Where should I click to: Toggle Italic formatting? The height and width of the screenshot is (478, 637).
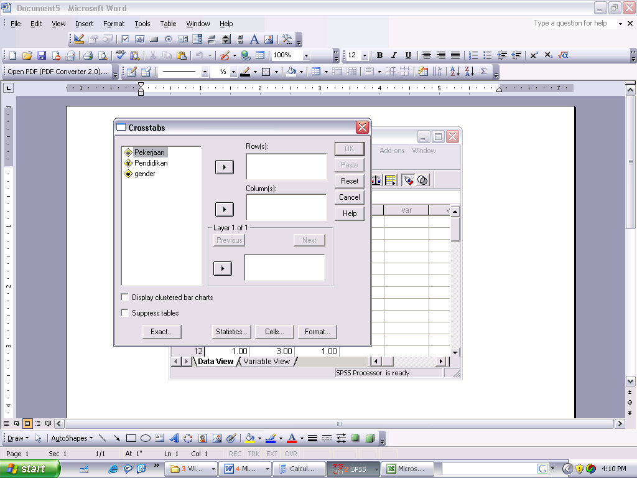pyautogui.click(x=394, y=55)
